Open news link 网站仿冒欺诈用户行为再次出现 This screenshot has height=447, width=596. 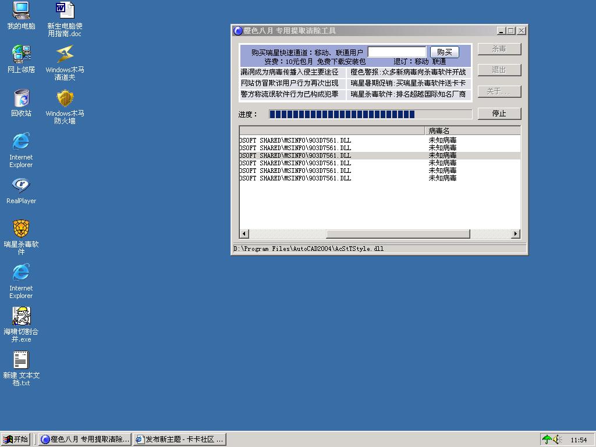pos(289,83)
